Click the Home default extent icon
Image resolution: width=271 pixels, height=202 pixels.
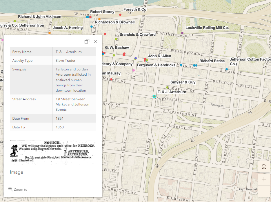click(x=264, y=166)
